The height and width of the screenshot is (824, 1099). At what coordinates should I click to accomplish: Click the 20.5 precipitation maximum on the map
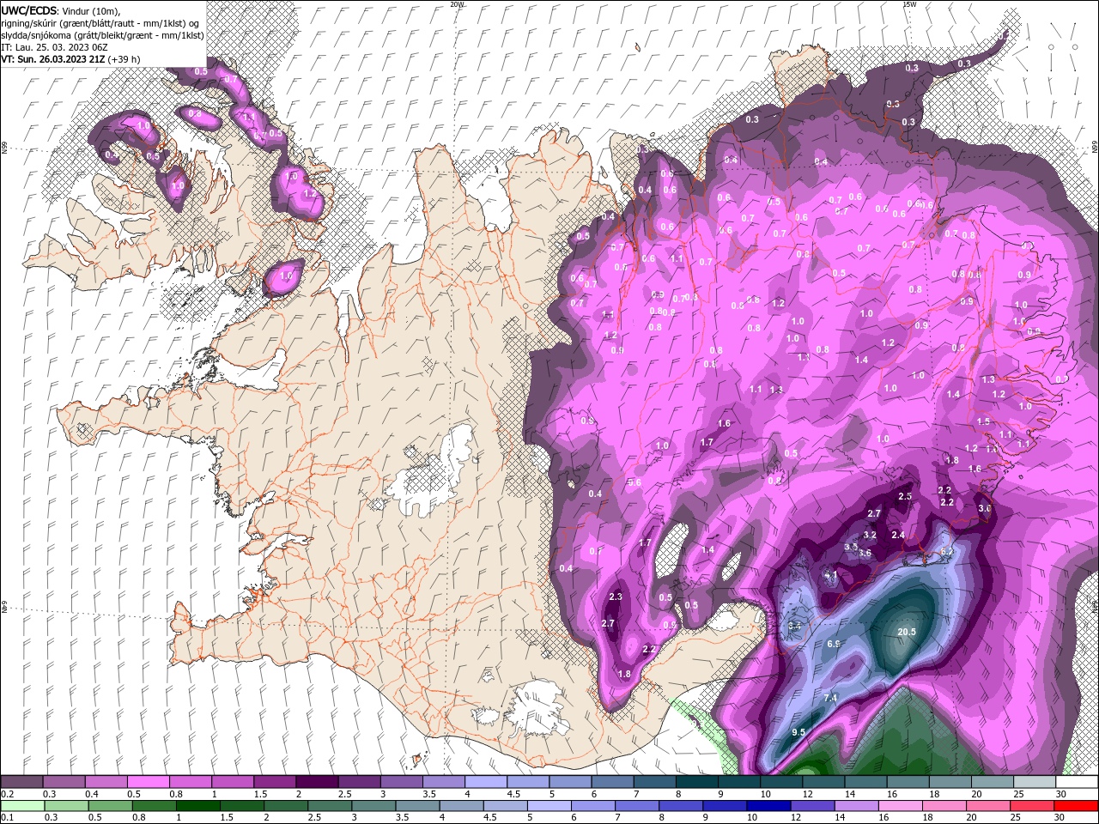pyautogui.click(x=907, y=632)
